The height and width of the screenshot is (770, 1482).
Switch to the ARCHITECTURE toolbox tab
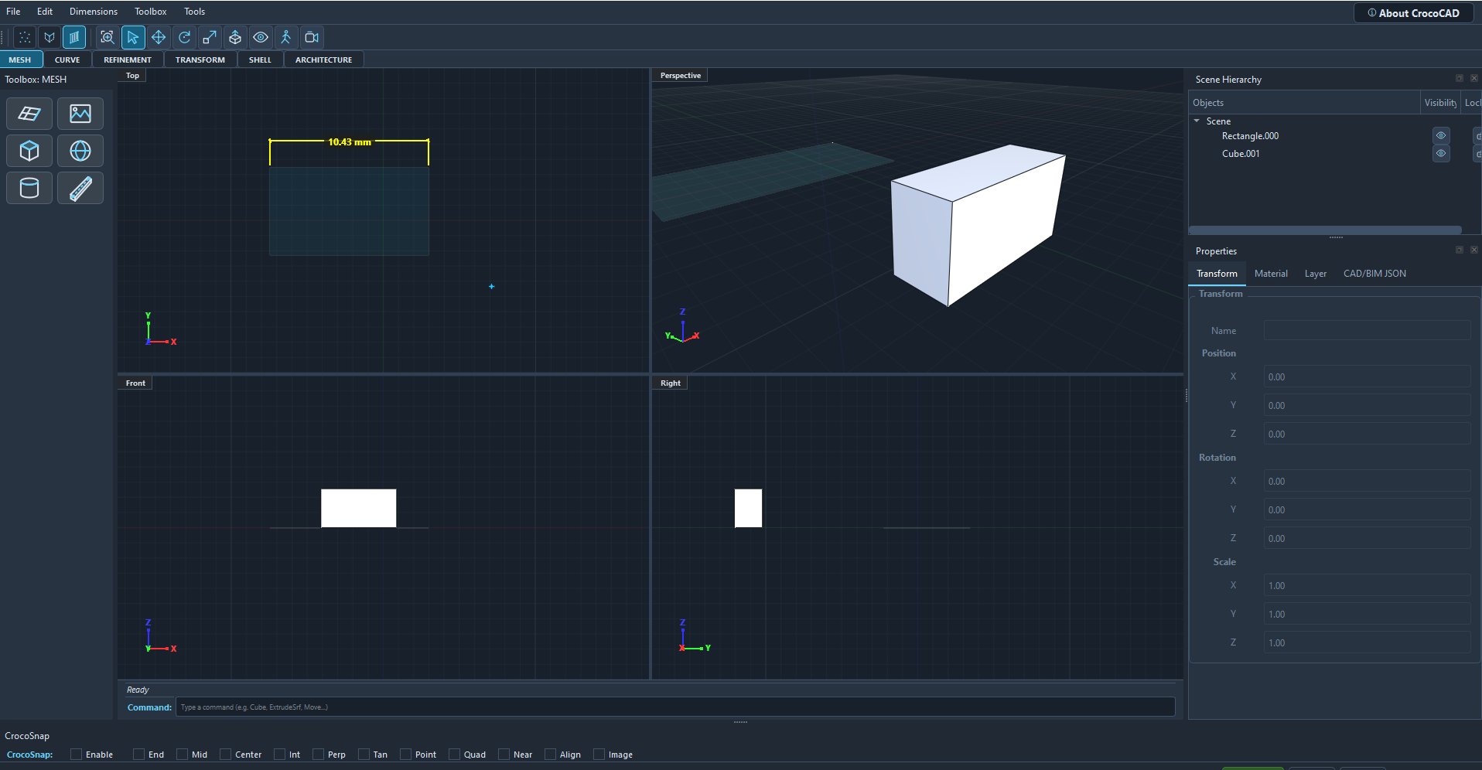click(x=323, y=60)
